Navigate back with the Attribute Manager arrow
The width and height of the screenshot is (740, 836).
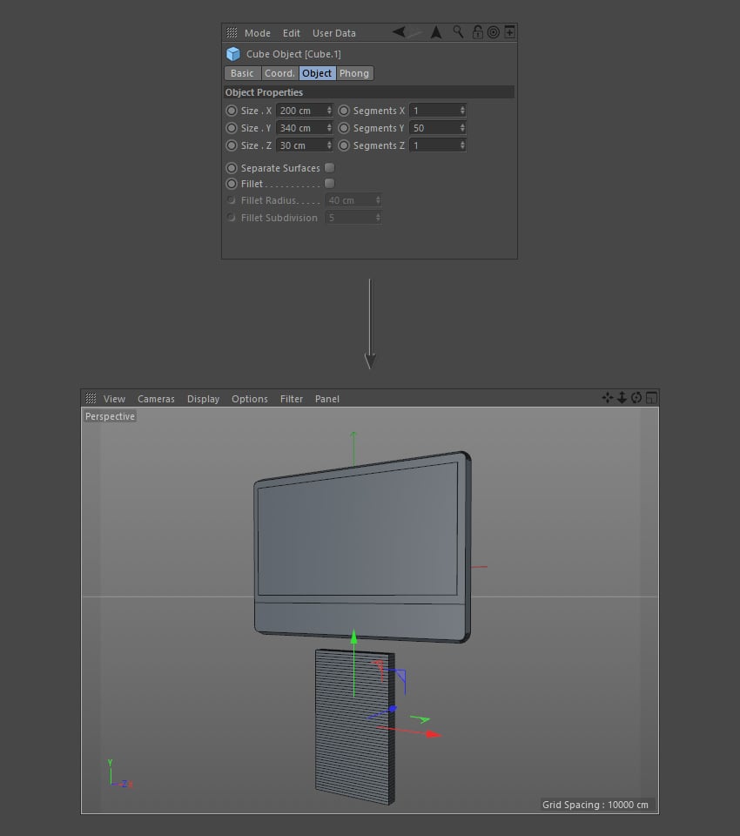pyautogui.click(x=400, y=32)
